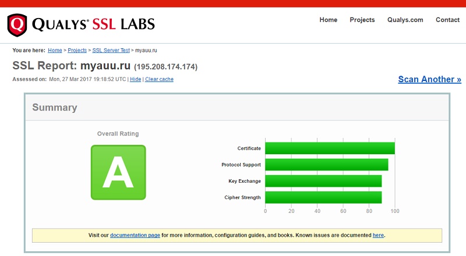Click the IP address (195.208.174.174)
The width and height of the screenshot is (466, 256).
point(166,67)
